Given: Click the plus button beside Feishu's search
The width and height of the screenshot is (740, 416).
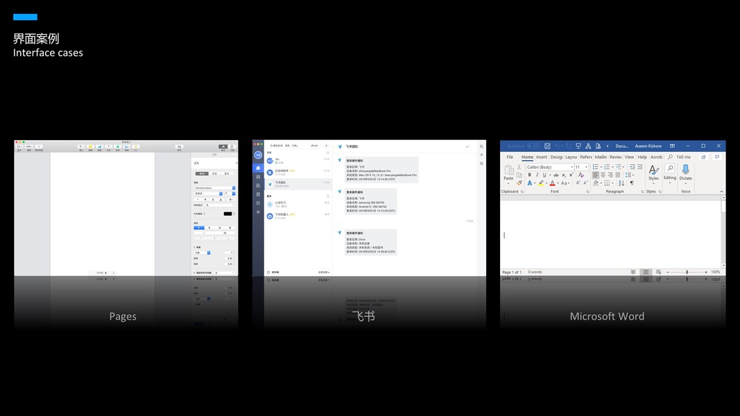Looking at the screenshot, I should (326, 146).
